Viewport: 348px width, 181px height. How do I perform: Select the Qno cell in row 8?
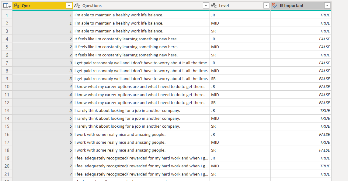(43, 71)
